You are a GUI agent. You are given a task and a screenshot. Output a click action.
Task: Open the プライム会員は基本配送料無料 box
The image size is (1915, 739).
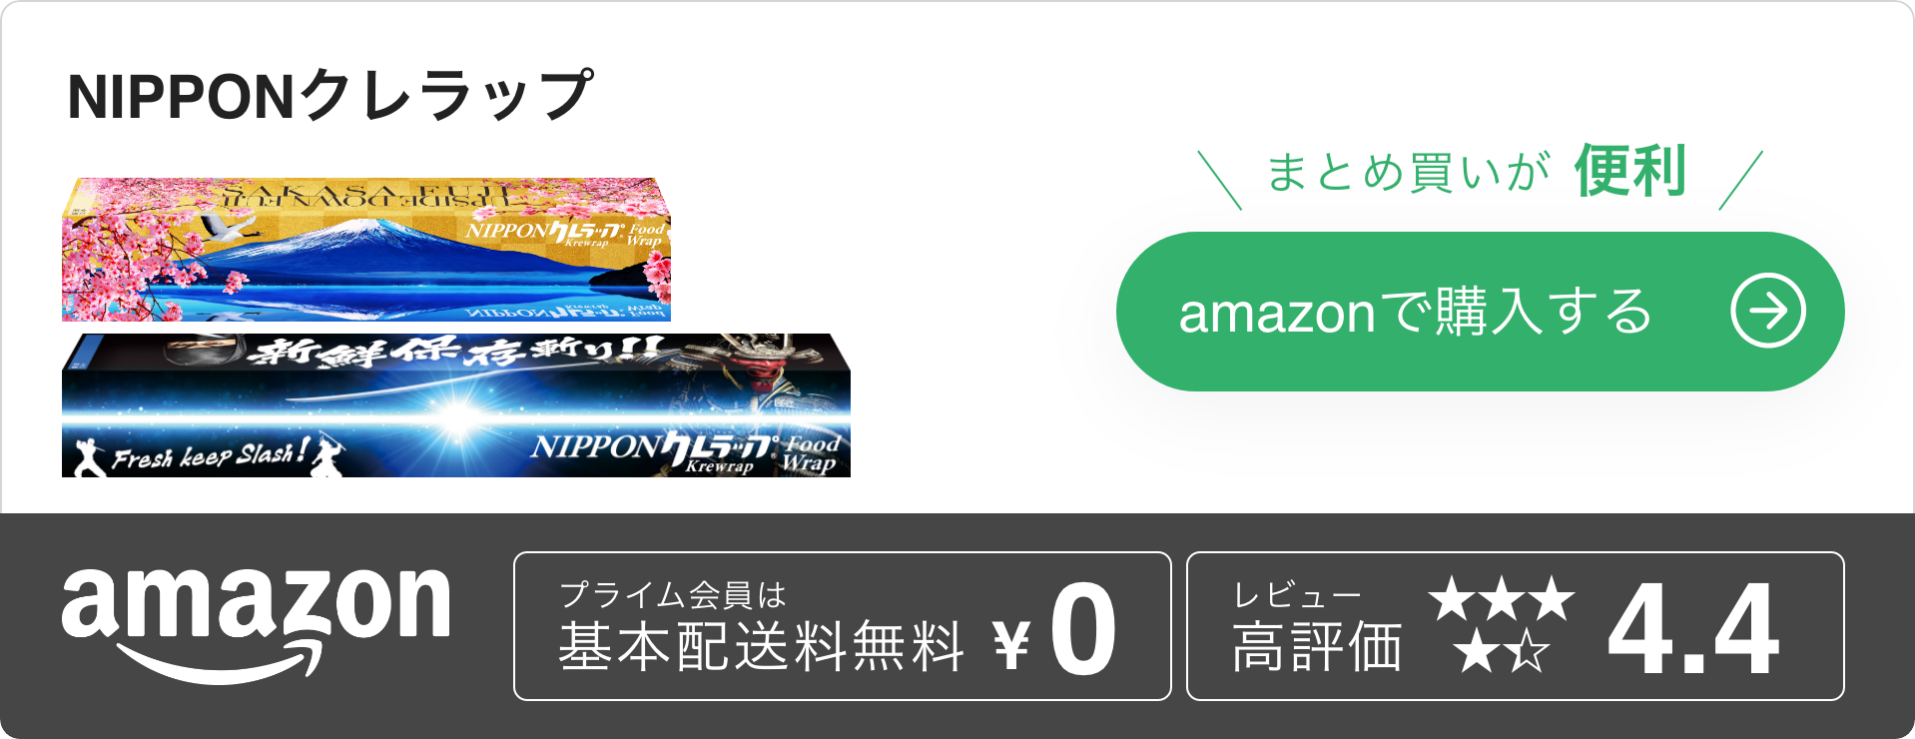pos(842,626)
